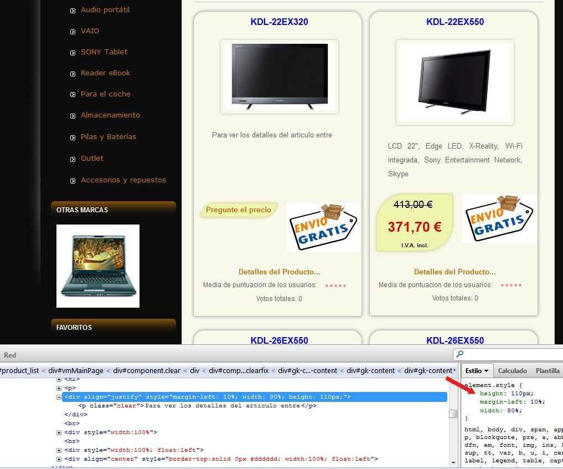Click arrow bullet icon beside SONY Tablet
Image resolution: width=563 pixels, height=469 pixels.
[73, 53]
